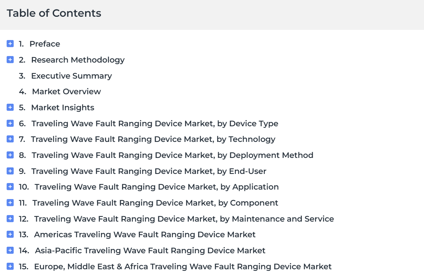Expand the Preface section plus icon

click(x=10, y=44)
